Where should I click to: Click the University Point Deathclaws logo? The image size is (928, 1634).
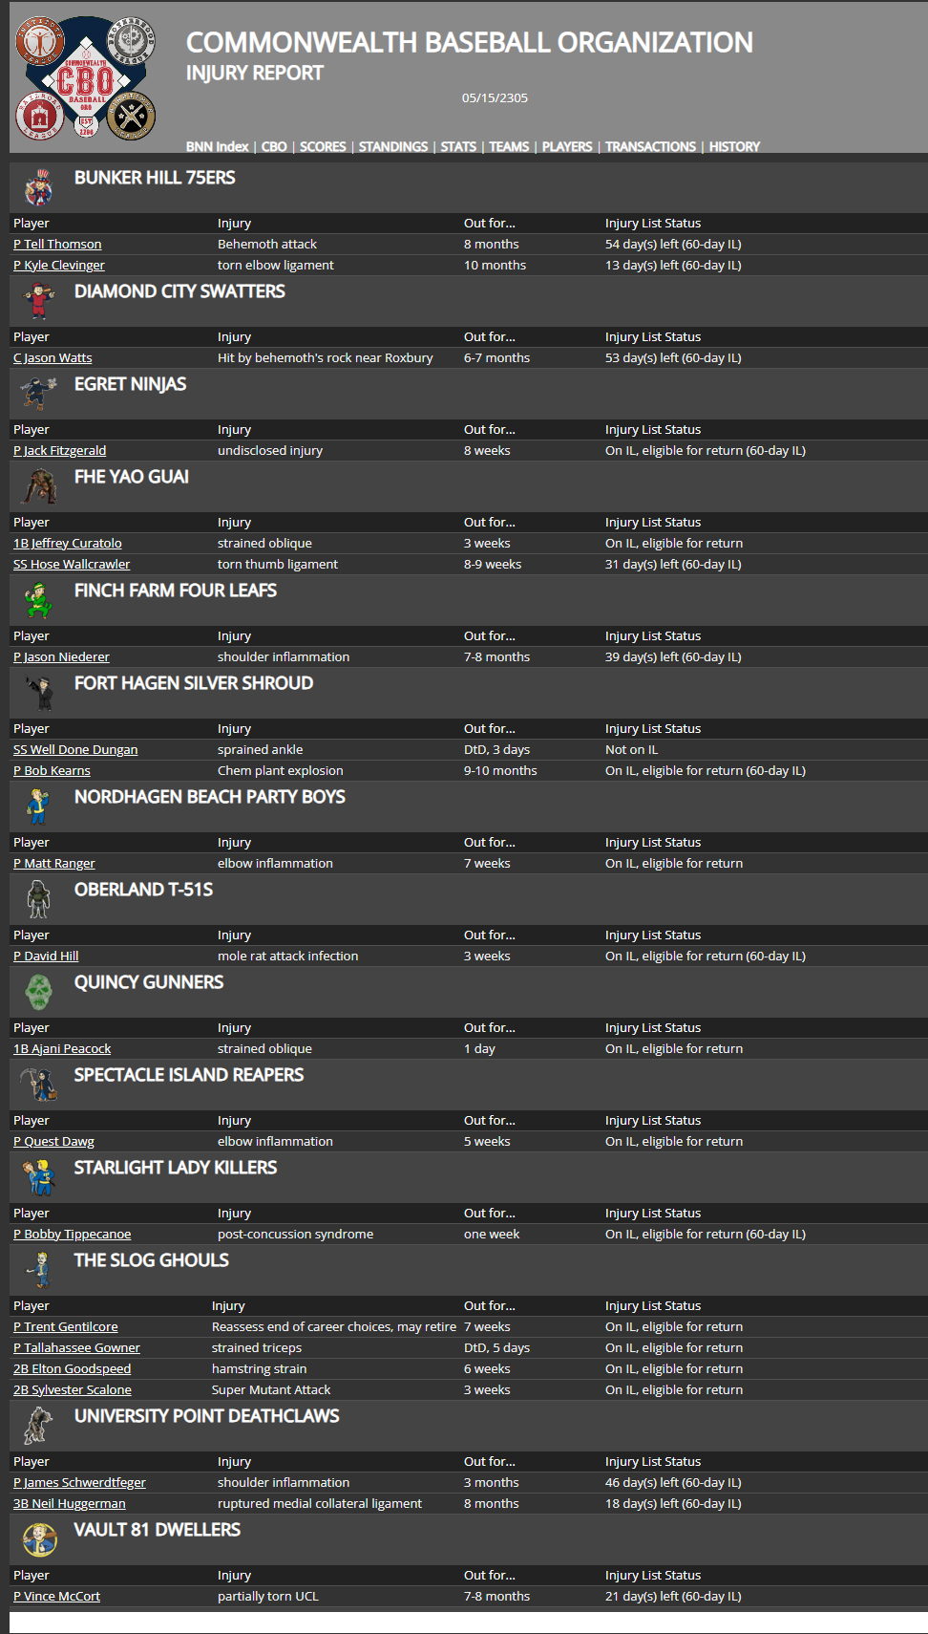coord(38,1426)
